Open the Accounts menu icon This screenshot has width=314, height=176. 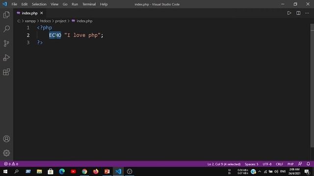coord(6,139)
